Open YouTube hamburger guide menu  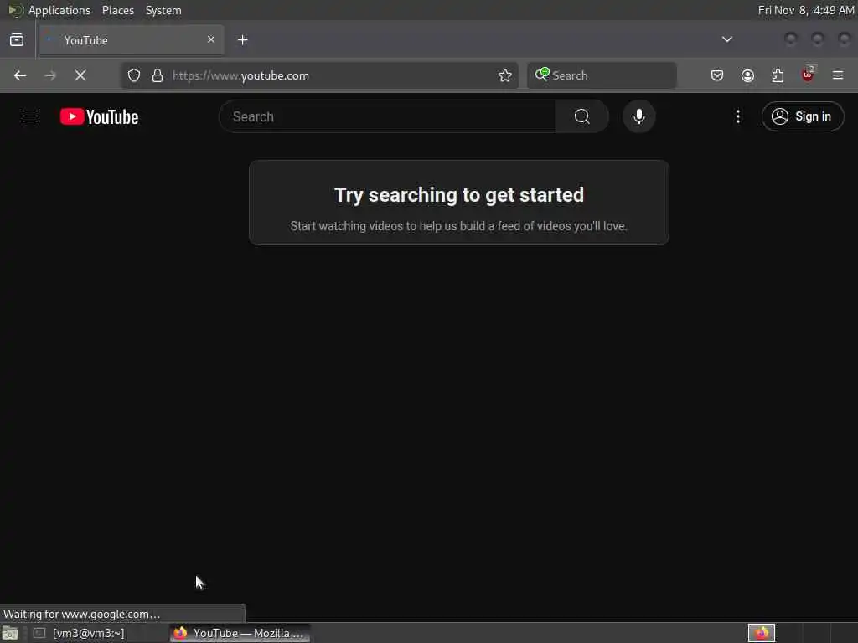click(x=30, y=116)
